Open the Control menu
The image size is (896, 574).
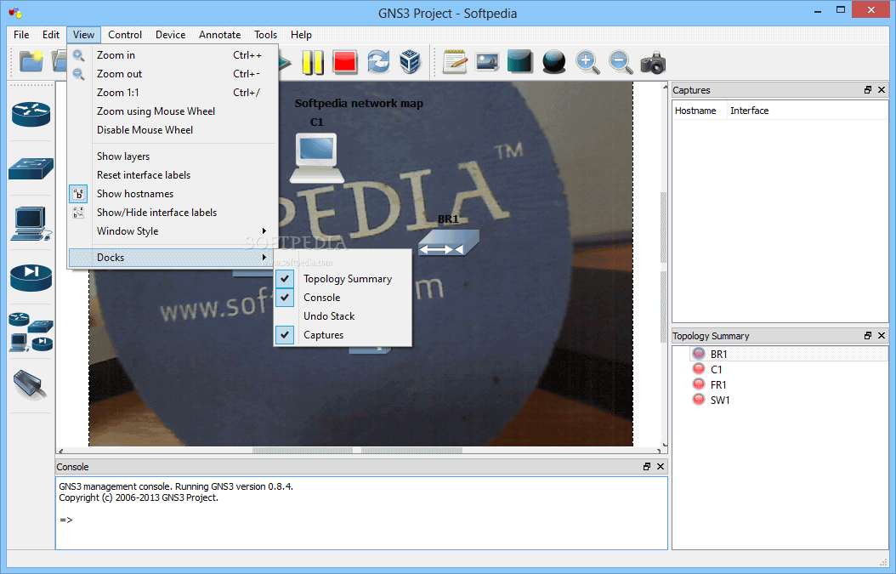coord(125,35)
